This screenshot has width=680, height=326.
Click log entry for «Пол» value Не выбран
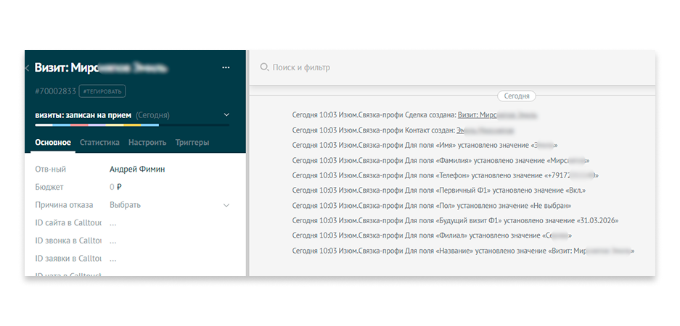pyautogui.click(x=432, y=206)
